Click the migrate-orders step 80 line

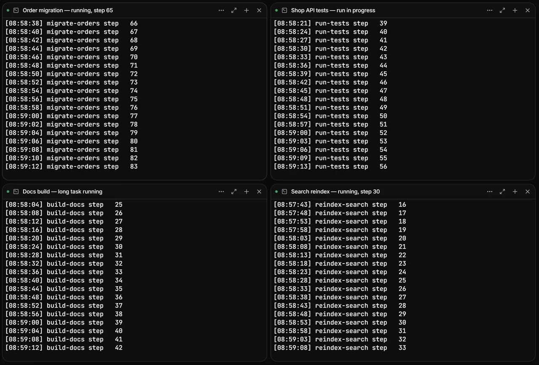[72, 141]
